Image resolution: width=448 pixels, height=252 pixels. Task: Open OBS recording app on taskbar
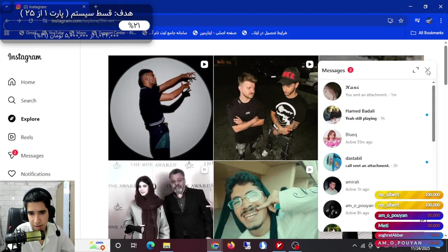[x=295, y=245]
